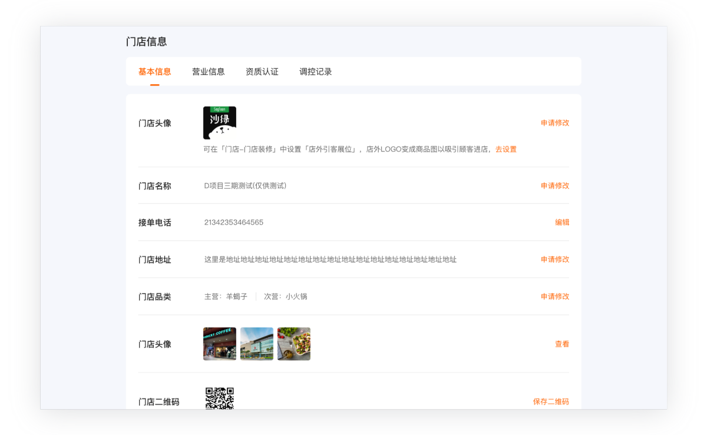Screen dimensions: 707x435
Task: Request modification of 门店名称
Action: (x=554, y=186)
